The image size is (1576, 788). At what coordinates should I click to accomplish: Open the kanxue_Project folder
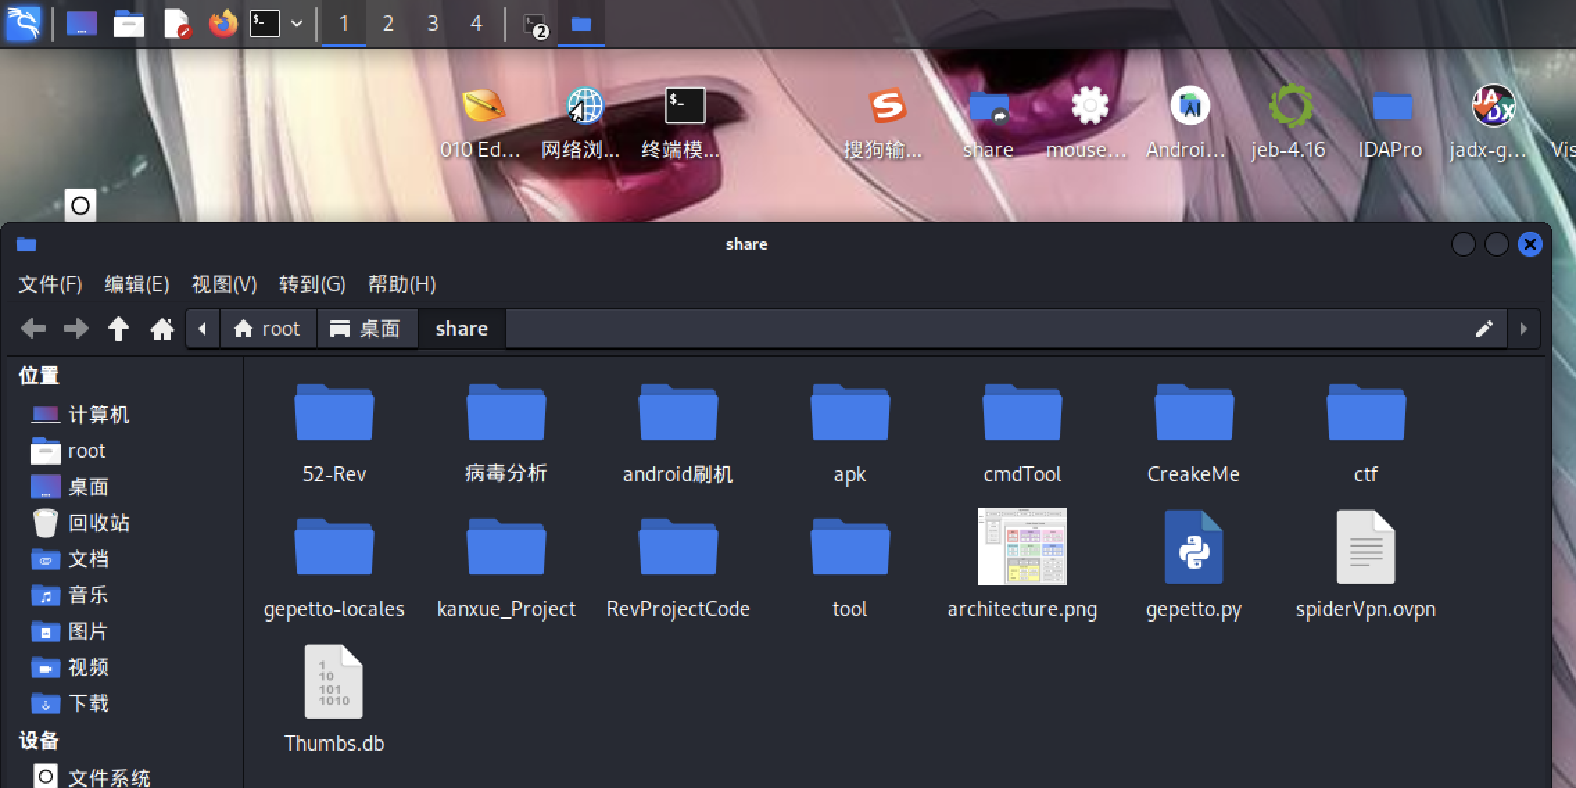point(506,548)
